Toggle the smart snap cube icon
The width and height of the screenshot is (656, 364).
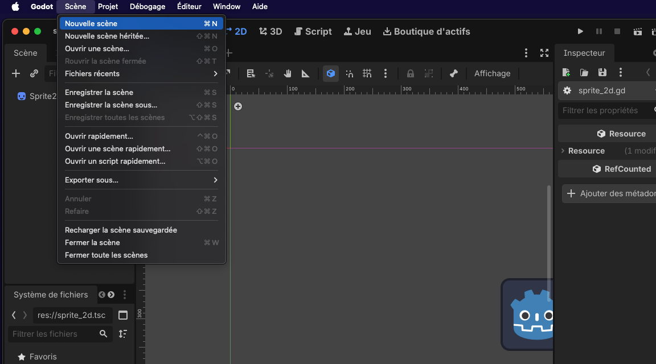click(x=330, y=73)
